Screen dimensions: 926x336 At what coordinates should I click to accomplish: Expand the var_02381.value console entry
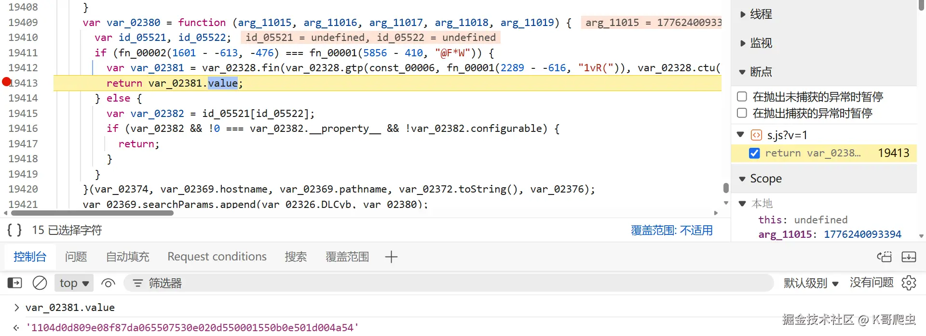pyautogui.click(x=17, y=307)
